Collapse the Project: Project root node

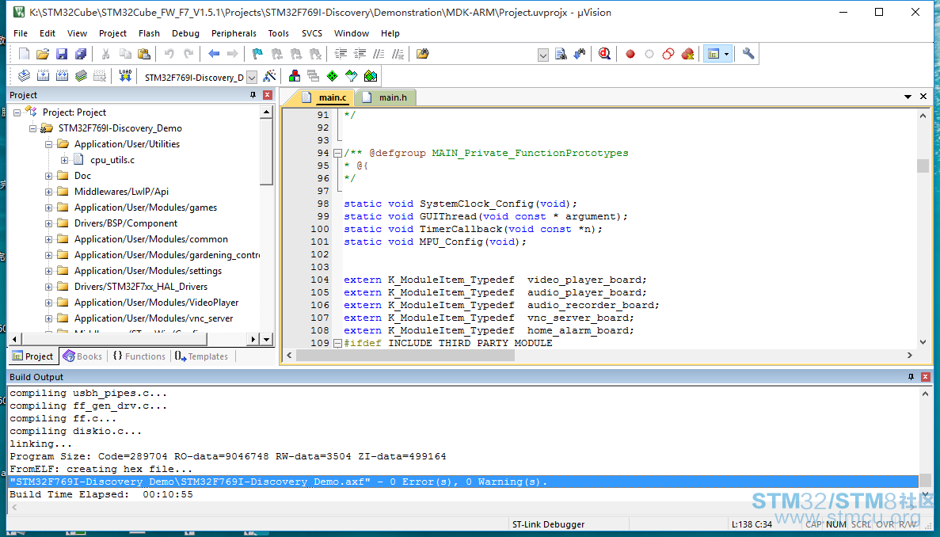[x=17, y=112]
